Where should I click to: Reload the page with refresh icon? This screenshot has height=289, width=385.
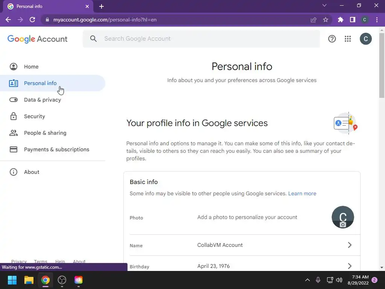pyautogui.click(x=32, y=20)
